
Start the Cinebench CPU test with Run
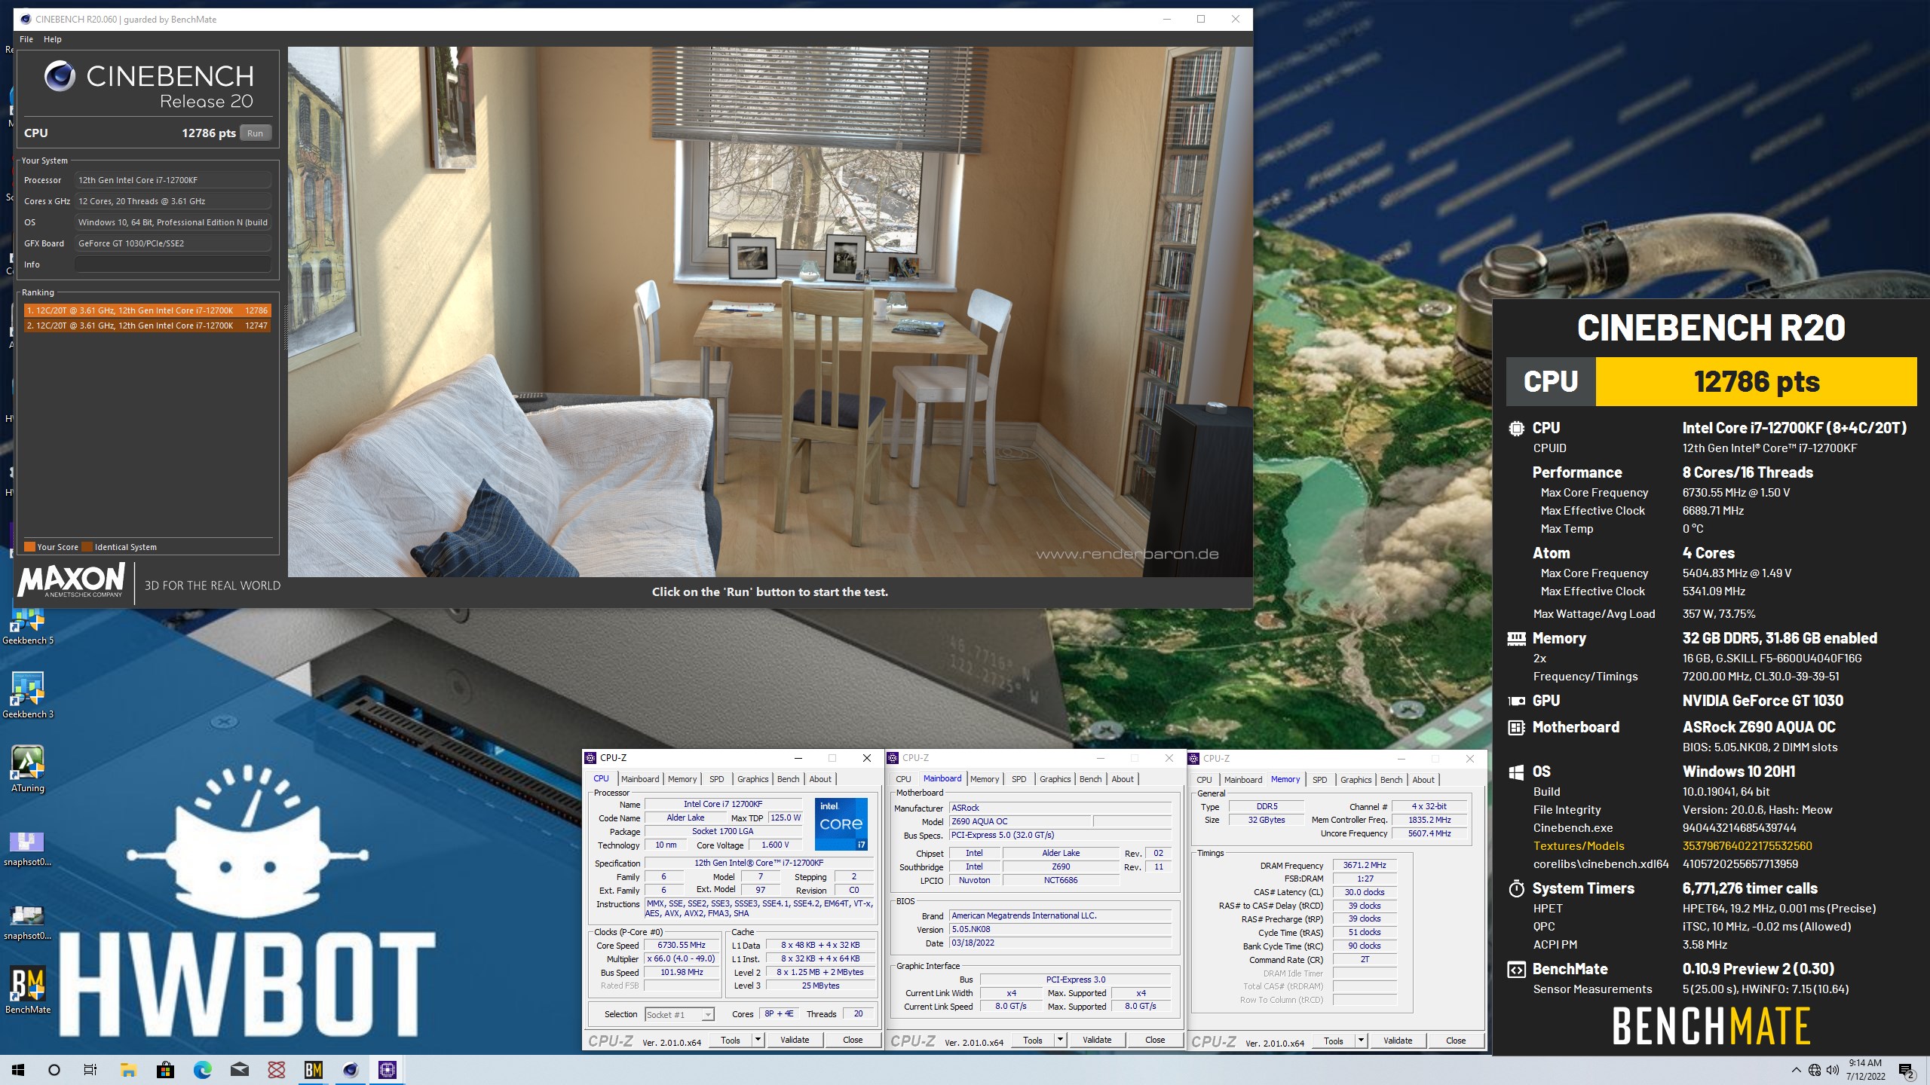[256, 133]
